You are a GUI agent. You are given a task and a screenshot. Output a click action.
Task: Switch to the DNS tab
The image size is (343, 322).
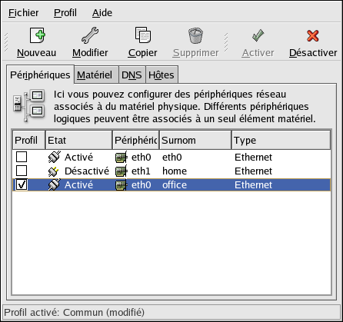coord(132,75)
